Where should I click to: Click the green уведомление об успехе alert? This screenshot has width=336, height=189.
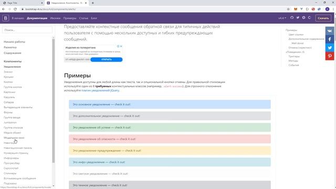170,128
